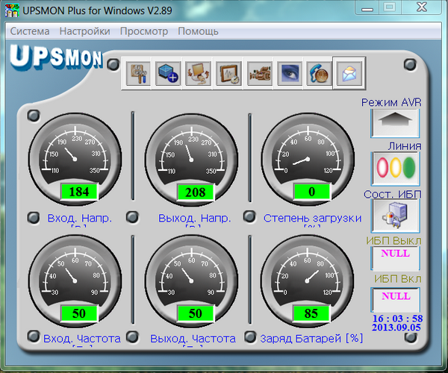Open the Настройки menu
Viewport: 448px width, 373px height.
pyautogui.click(x=84, y=31)
